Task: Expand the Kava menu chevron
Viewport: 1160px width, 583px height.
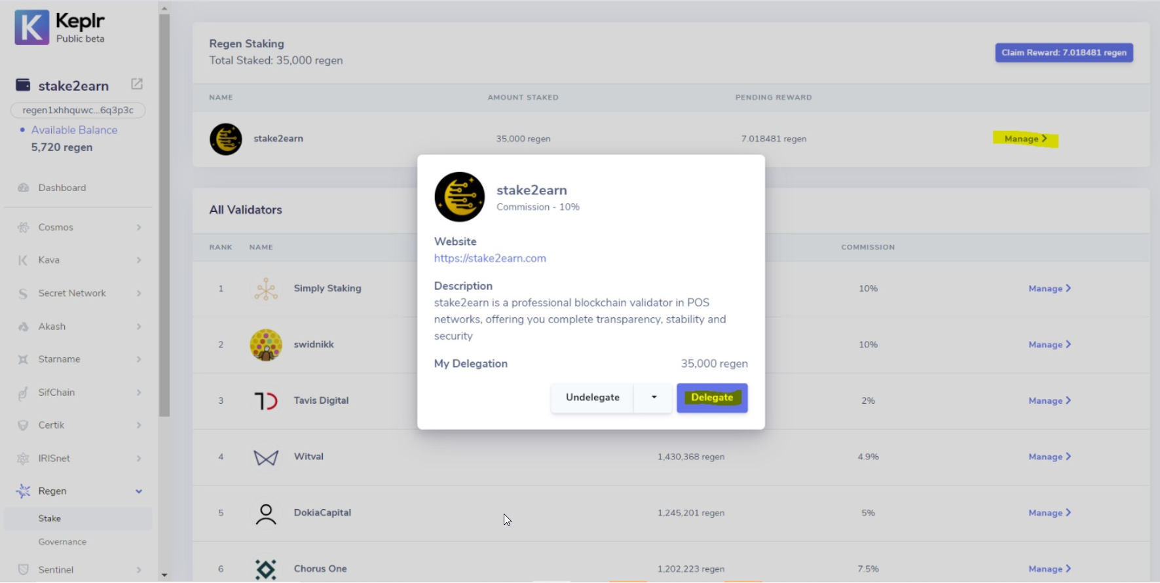Action: pyautogui.click(x=139, y=260)
